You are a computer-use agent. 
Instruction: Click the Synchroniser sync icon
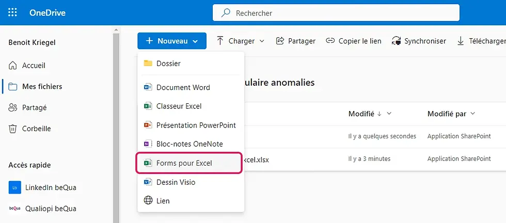(396, 41)
